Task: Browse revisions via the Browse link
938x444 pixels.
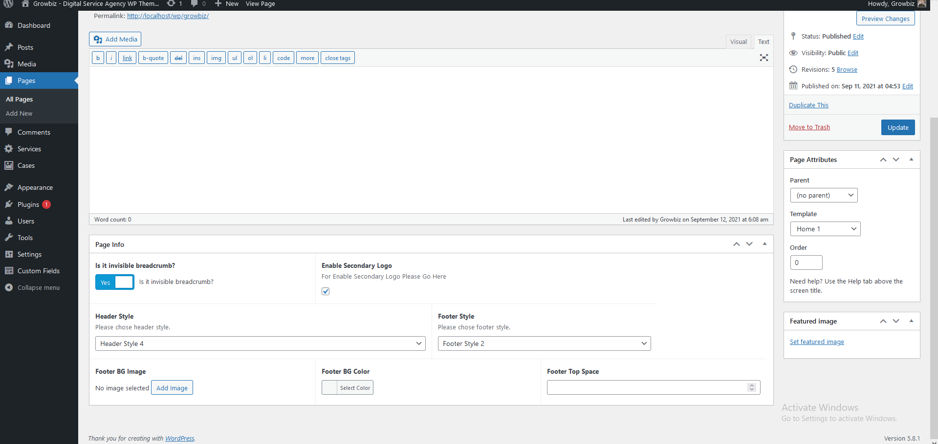Action: [847, 69]
